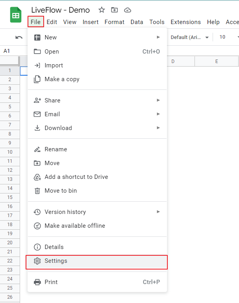
Task: Click the gear icon beside Settings
Action: click(37, 261)
